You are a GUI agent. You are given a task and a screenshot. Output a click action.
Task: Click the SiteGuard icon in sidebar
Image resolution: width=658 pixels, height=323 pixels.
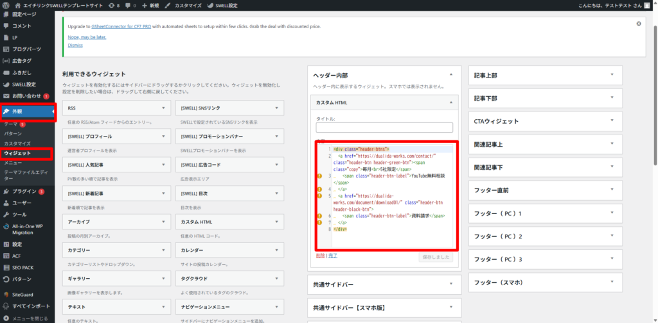(x=6, y=294)
